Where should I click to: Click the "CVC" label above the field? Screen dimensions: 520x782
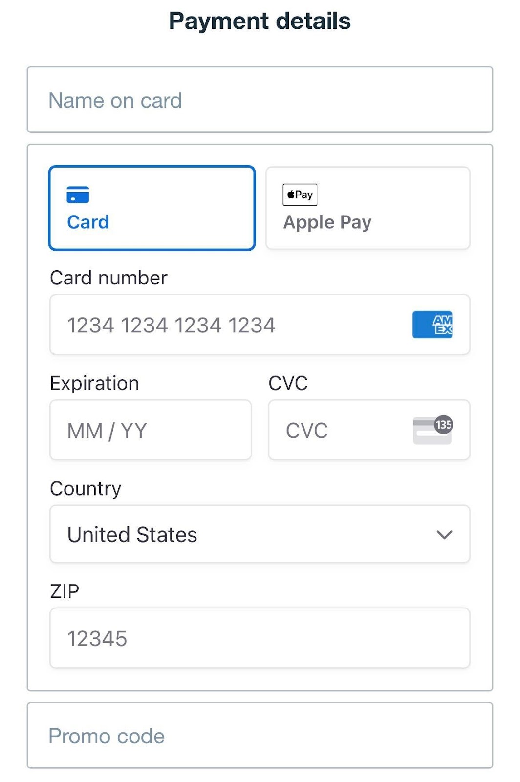pyautogui.click(x=288, y=383)
